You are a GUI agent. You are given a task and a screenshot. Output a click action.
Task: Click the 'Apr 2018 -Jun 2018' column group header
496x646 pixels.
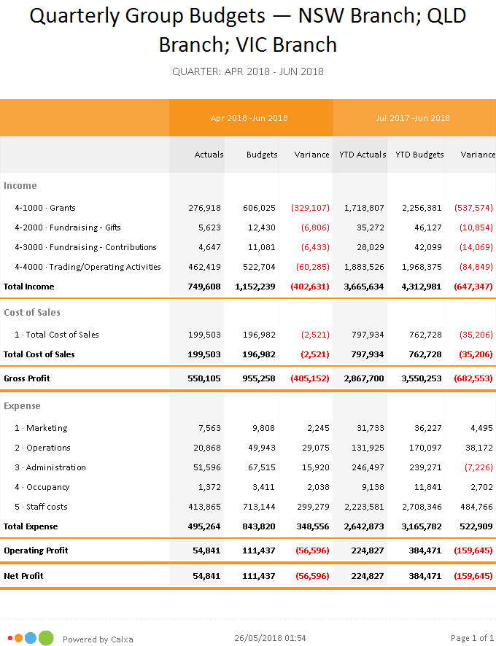click(250, 118)
